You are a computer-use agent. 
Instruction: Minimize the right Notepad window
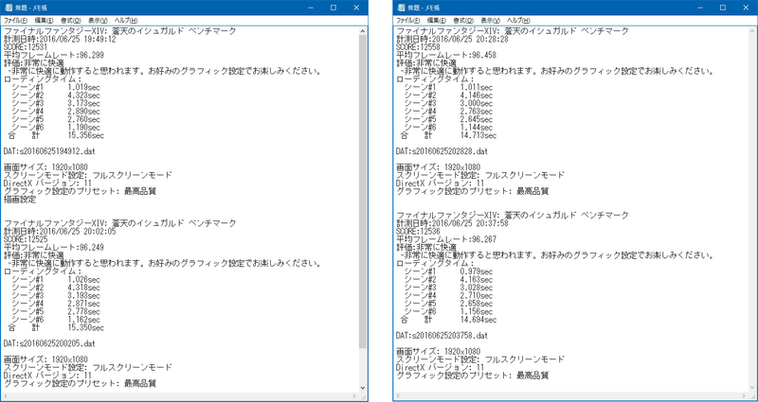[700, 8]
